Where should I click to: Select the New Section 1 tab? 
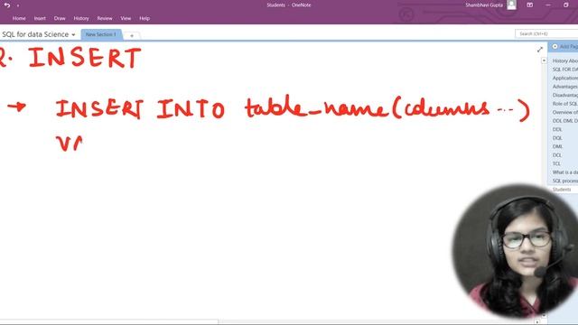click(101, 34)
